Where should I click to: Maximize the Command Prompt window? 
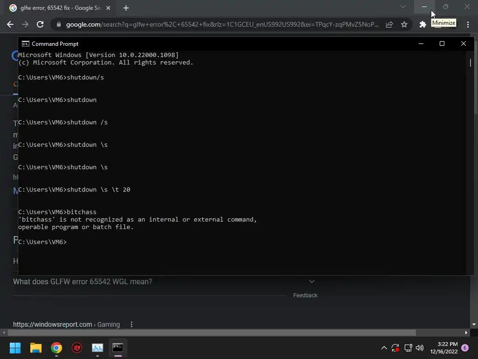click(442, 43)
